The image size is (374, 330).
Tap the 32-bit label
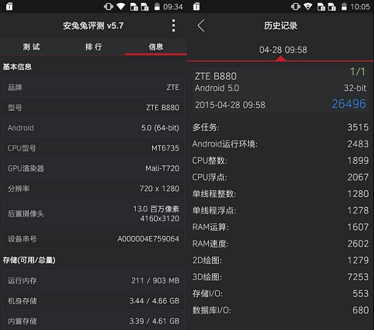click(355, 88)
